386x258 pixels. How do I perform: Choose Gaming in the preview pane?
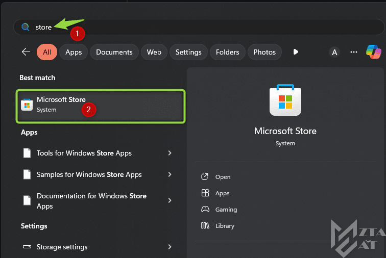pyautogui.click(x=226, y=210)
